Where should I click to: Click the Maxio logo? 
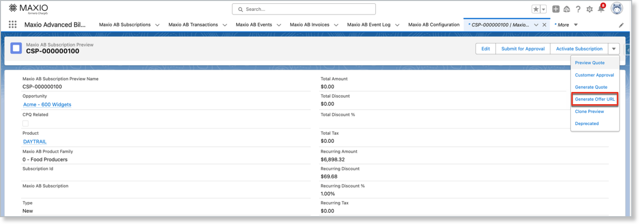tap(28, 9)
